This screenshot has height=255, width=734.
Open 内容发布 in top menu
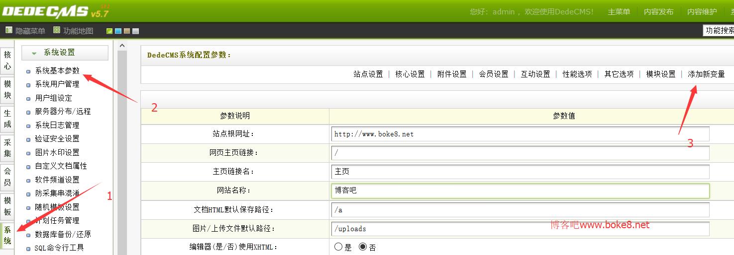click(x=658, y=11)
